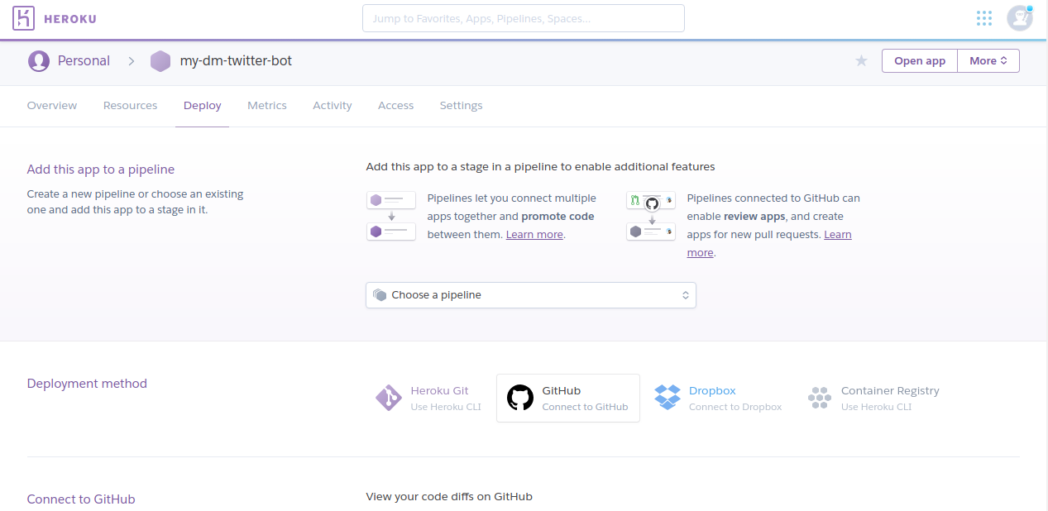Image resolution: width=1048 pixels, height=511 pixels.
Task: Select GitHub Connect to GitHub method
Action: (568, 398)
